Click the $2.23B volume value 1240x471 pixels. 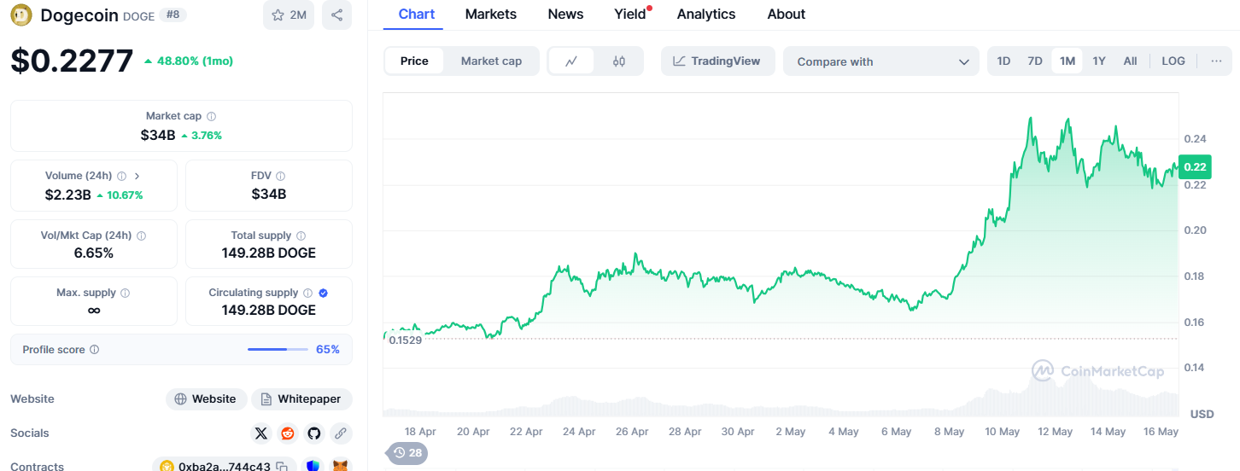click(67, 195)
